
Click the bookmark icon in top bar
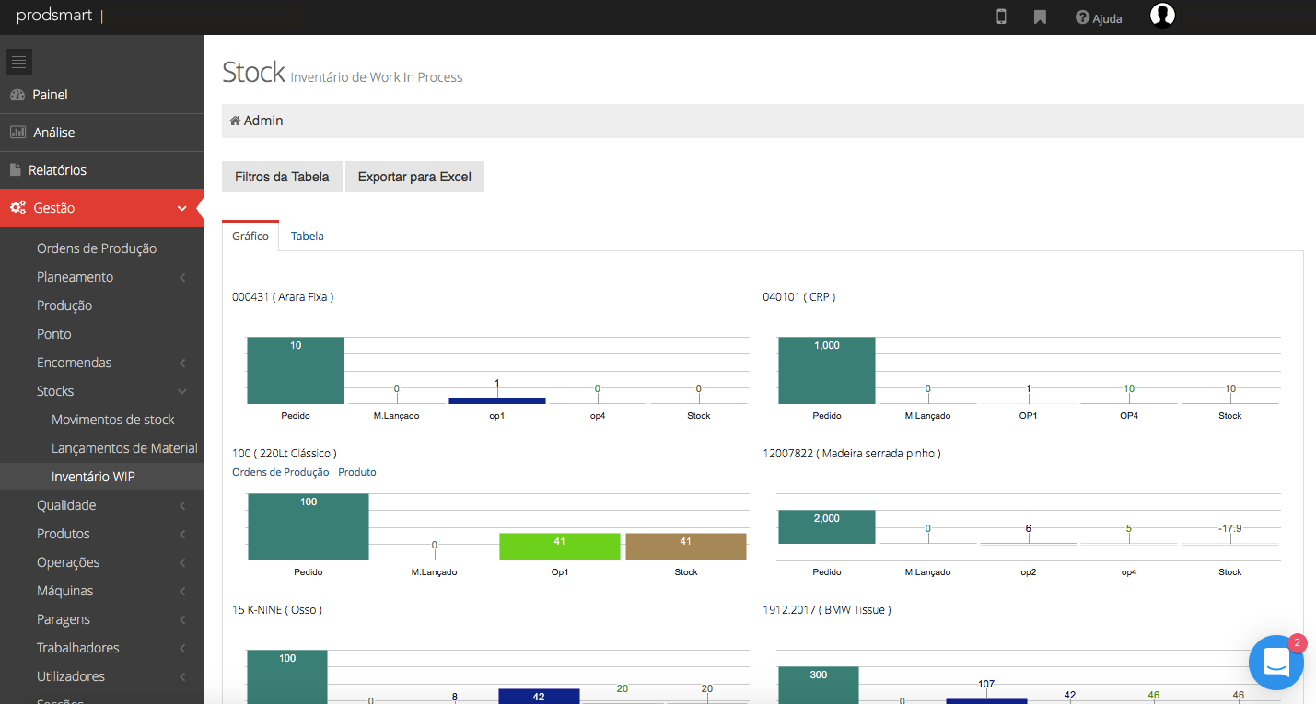click(x=1040, y=17)
